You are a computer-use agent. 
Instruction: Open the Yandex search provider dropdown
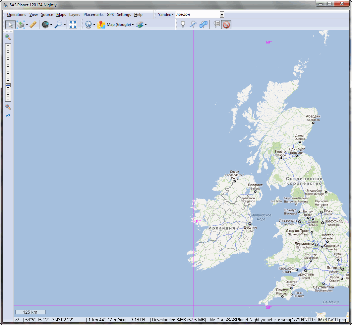pyautogui.click(x=166, y=15)
